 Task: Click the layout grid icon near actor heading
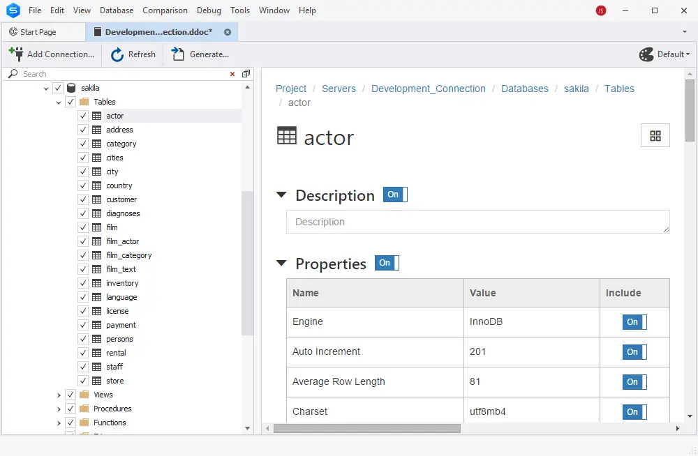point(655,135)
